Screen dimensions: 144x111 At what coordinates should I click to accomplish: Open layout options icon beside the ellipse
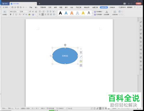81,52
